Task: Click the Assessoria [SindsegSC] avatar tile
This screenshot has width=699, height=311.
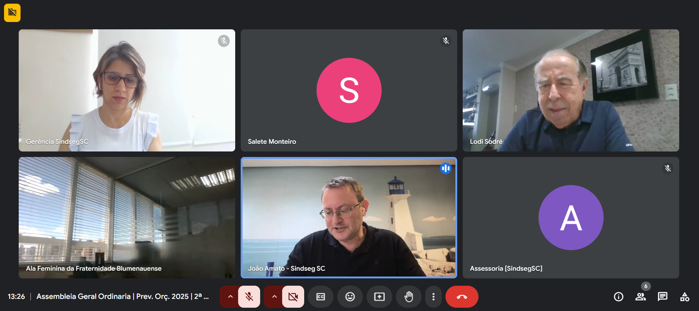Action: [571, 217]
